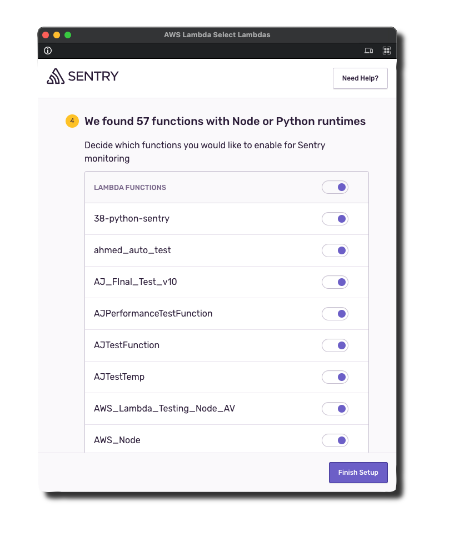Click the yellow step 4 badge
The height and width of the screenshot is (542, 454).
[x=72, y=121]
